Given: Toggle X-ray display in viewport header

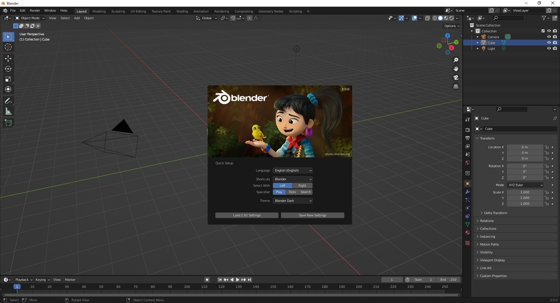Looking at the screenshot, I should point(427,18).
